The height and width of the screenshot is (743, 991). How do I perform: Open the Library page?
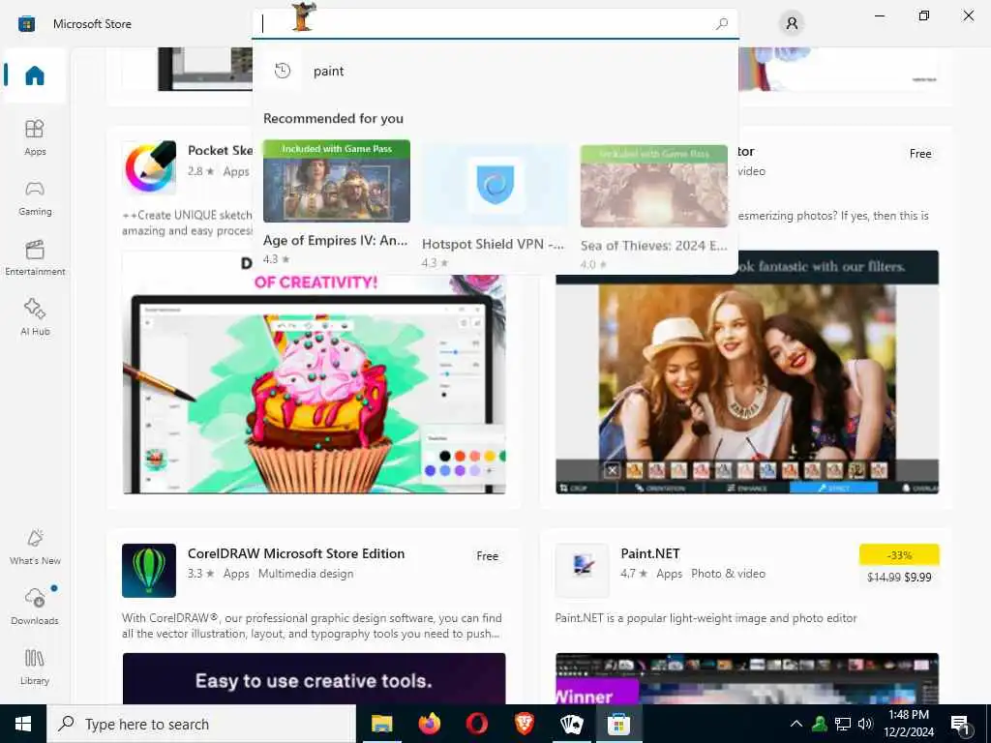click(x=35, y=667)
